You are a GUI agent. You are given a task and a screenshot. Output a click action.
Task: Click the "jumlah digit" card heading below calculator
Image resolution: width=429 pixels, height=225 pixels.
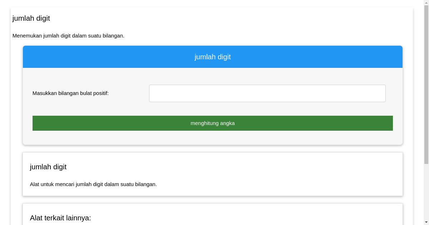click(x=48, y=167)
